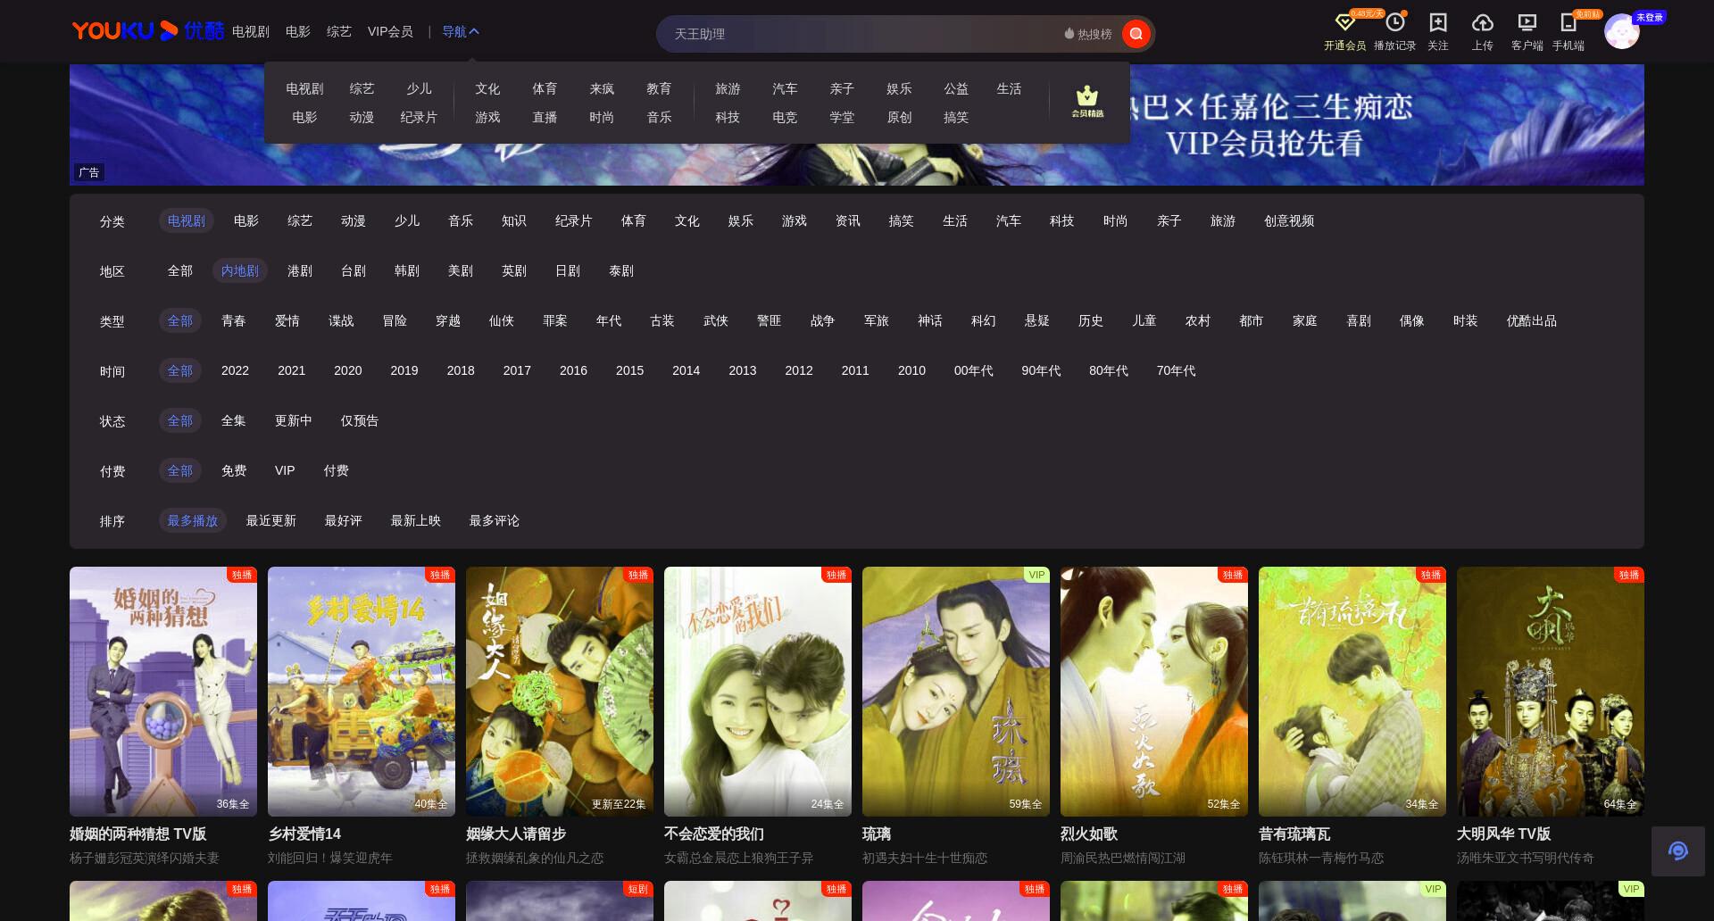Select 更新中 status filter
1714x921 pixels.
(294, 420)
